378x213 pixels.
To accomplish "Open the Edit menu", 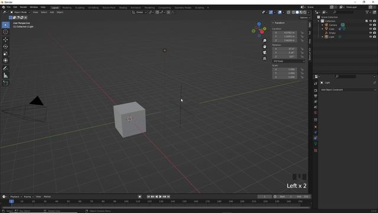I will pyautogui.click(x=15, y=8).
